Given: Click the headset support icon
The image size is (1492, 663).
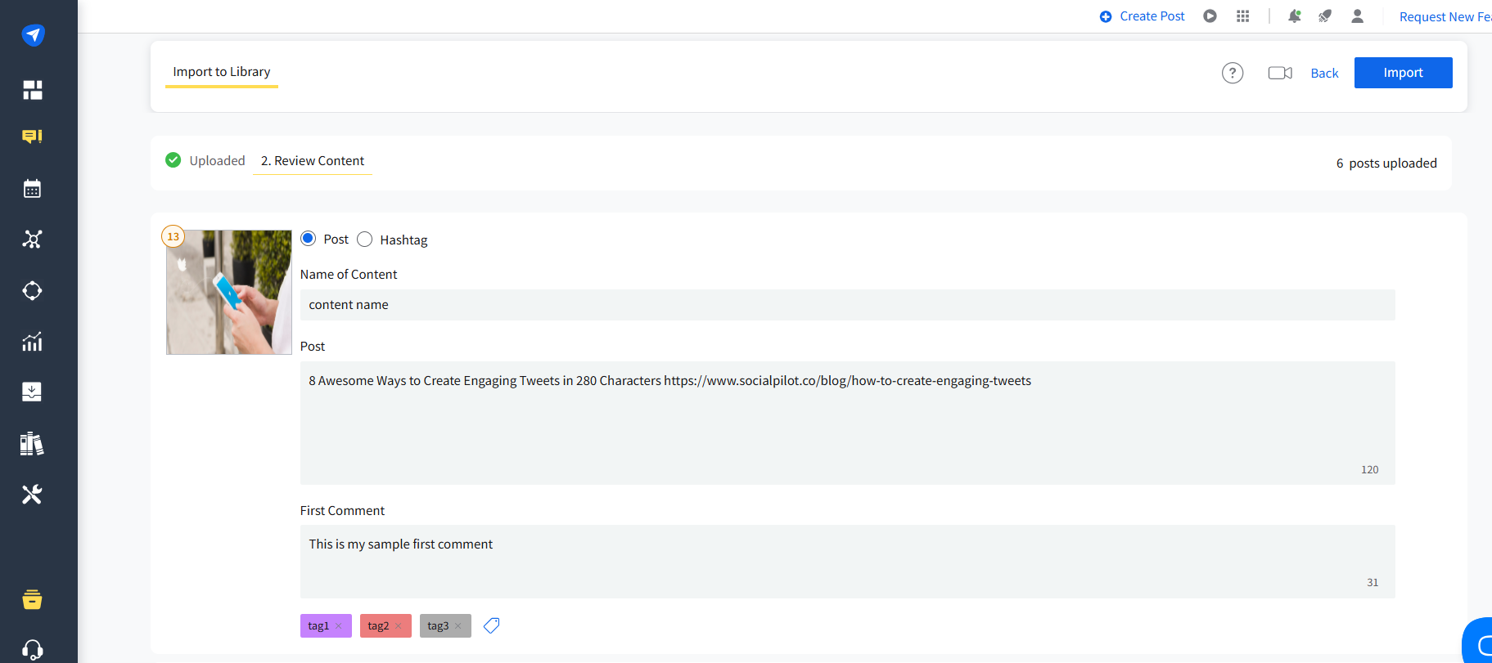Looking at the screenshot, I should (x=32, y=650).
